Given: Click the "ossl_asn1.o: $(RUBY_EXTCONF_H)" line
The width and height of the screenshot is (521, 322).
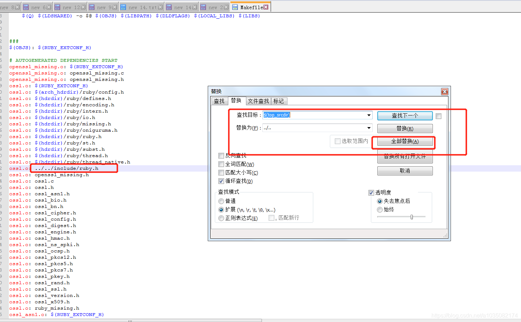Looking at the screenshot, I should [57, 315].
